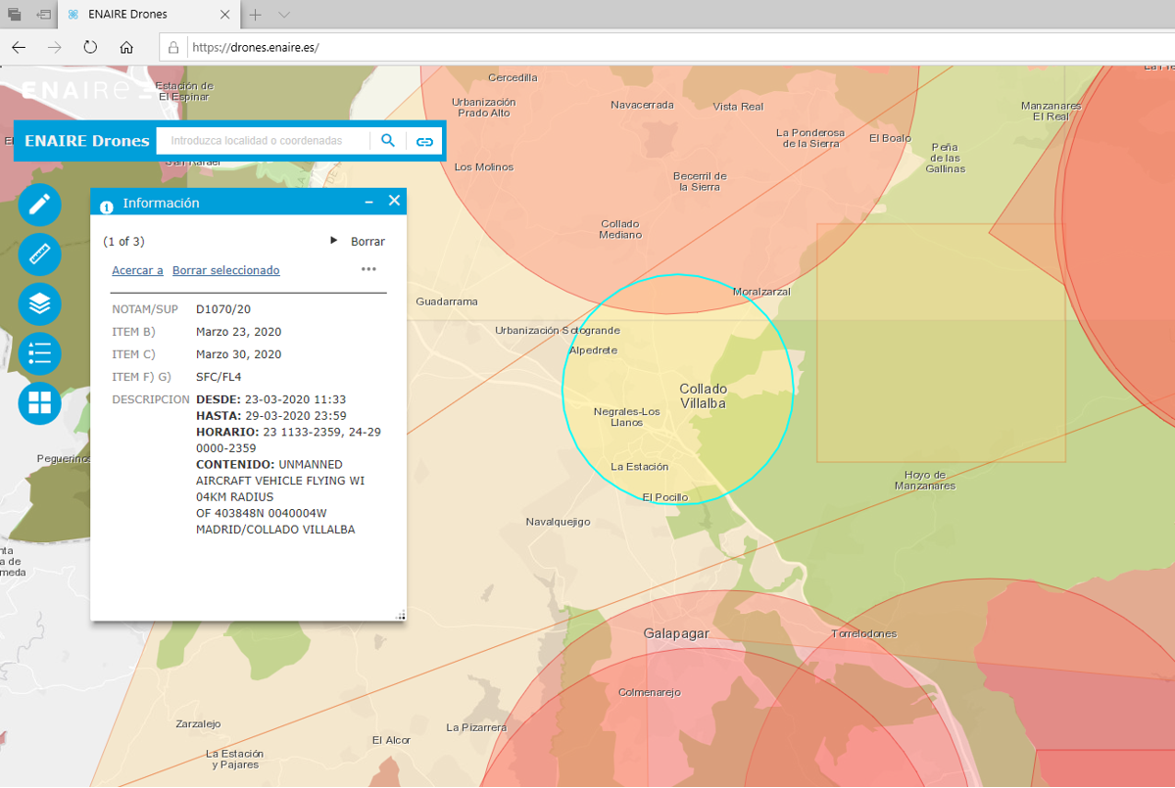Select the pencil draw tool
Screen dimensions: 1175x788
[40, 205]
